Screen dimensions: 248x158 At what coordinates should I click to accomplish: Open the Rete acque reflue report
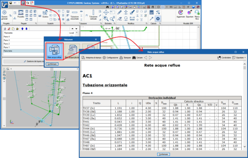55,51
